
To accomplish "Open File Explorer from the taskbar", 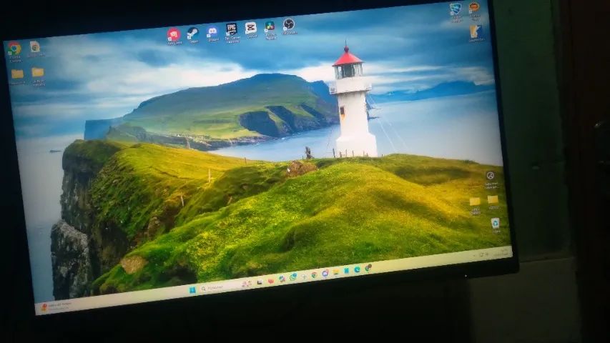I will (x=335, y=272).
